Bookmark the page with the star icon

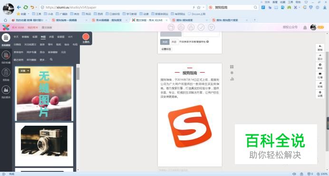199,7
